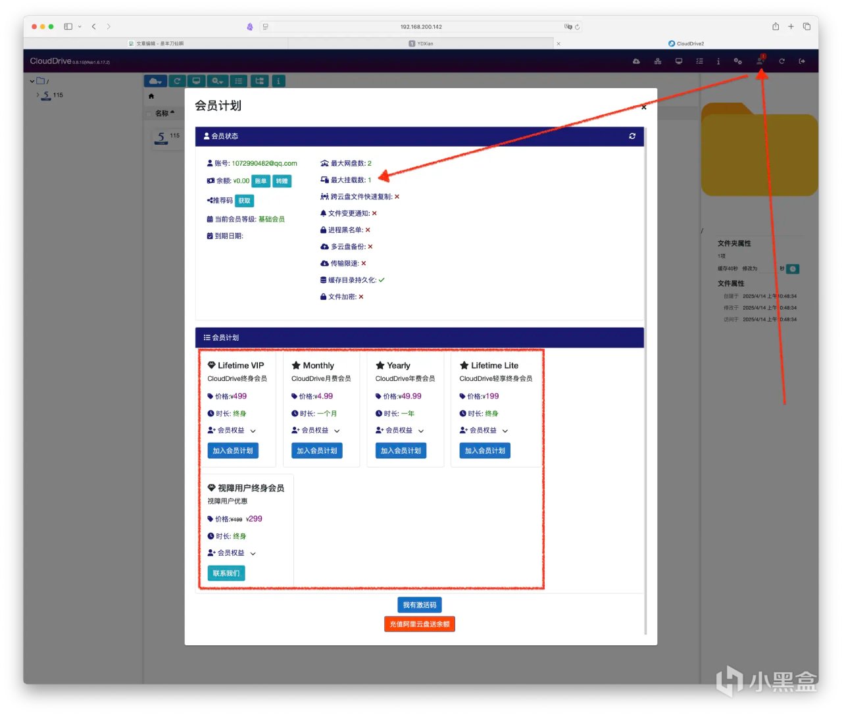Toggle the Safari sidebar button
This screenshot has height=715, width=842.
68,26
